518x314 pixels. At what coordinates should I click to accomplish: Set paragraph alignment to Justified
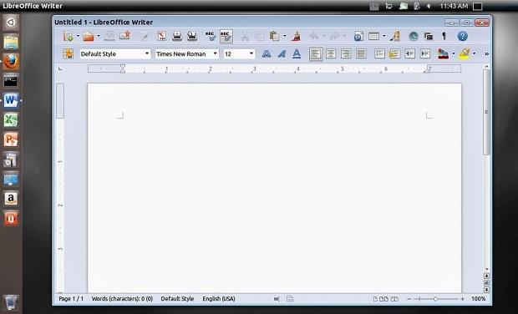pos(361,53)
